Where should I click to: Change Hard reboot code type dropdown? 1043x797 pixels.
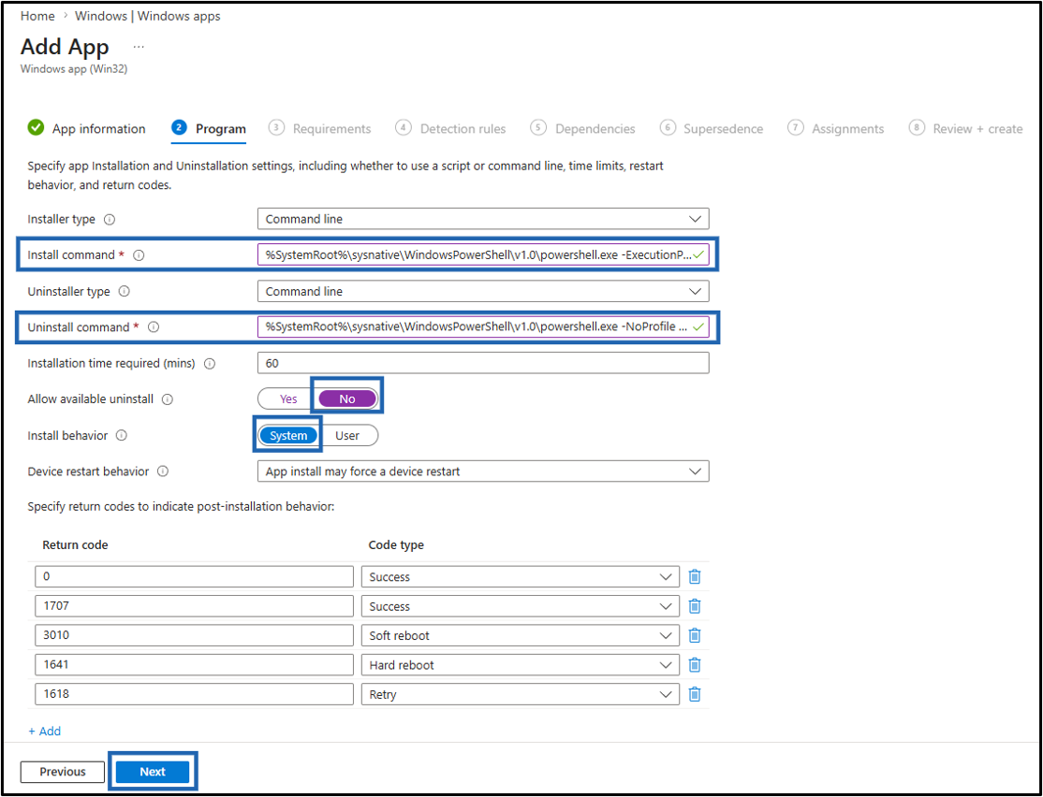[521, 665]
